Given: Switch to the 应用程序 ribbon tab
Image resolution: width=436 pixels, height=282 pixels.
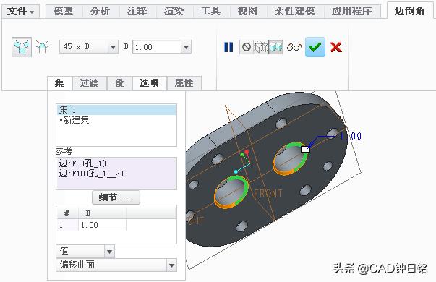Looking at the screenshot, I should click(x=351, y=12).
